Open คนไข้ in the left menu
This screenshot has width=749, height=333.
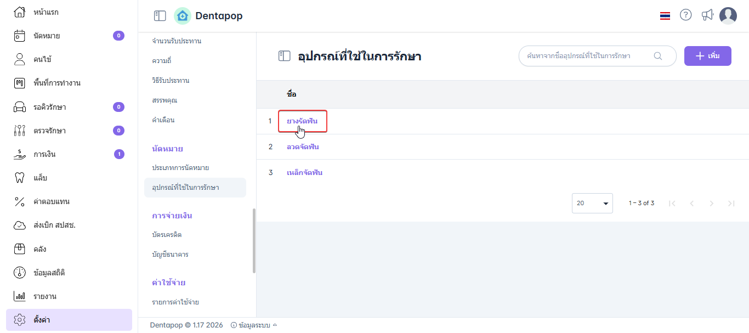point(69,59)
